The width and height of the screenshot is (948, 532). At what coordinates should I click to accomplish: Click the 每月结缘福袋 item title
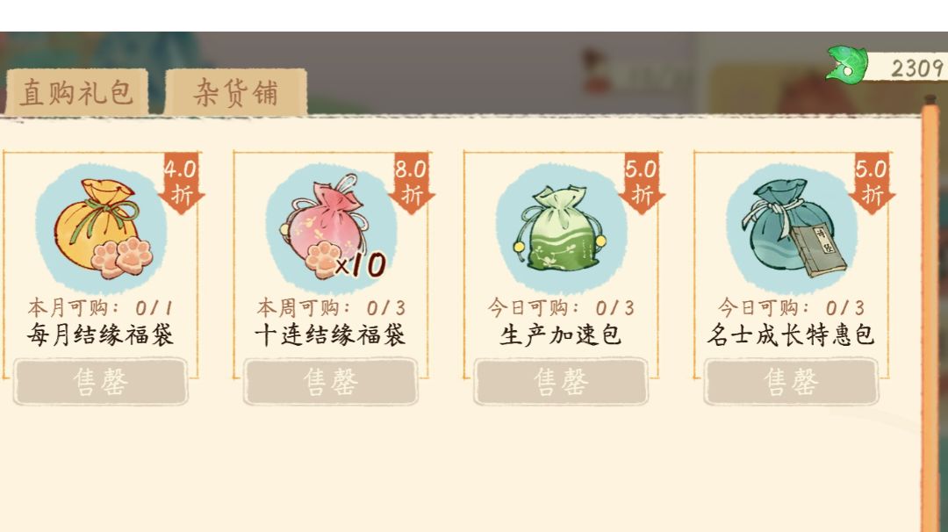coord(100,335)
